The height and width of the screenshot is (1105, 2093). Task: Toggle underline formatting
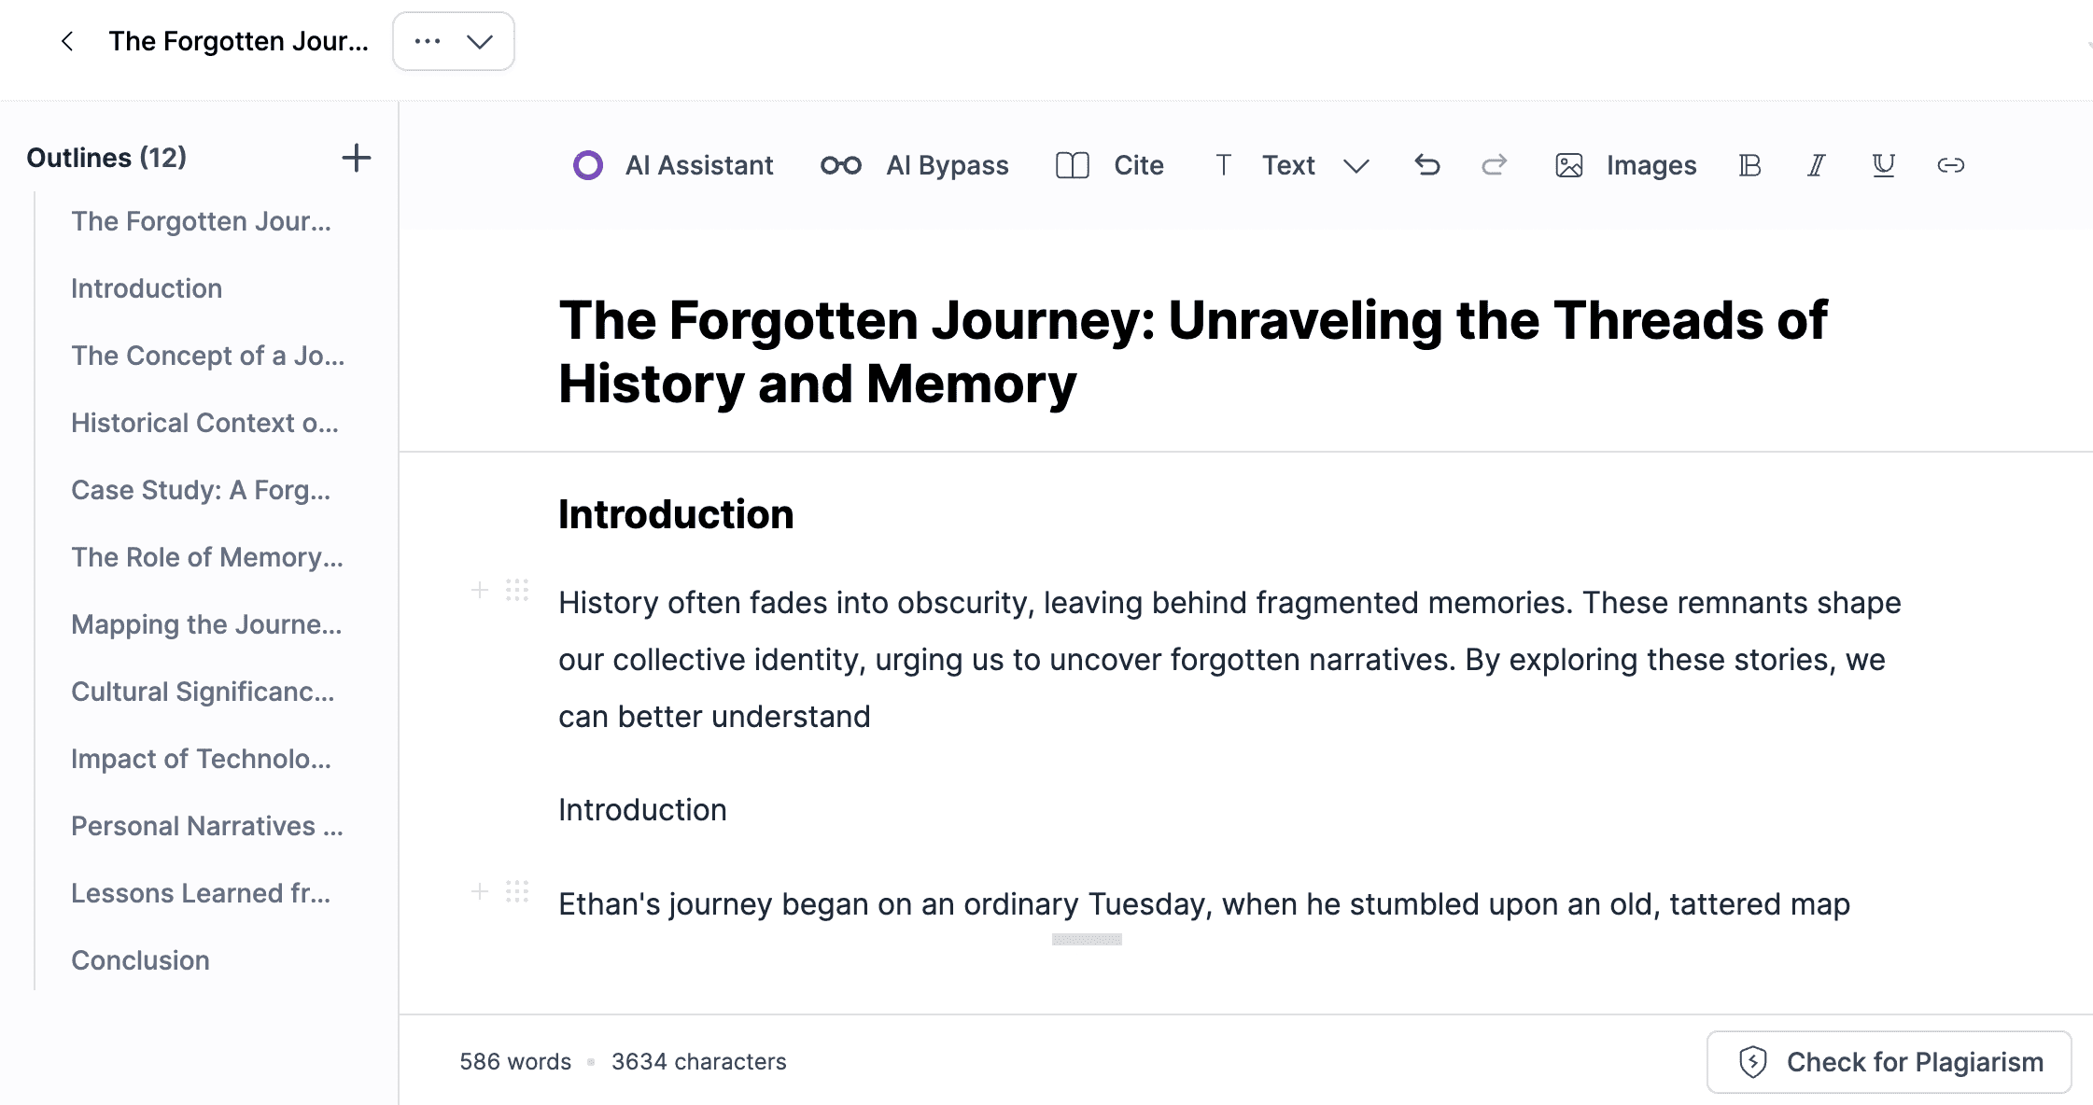[x=1883, y=165]
